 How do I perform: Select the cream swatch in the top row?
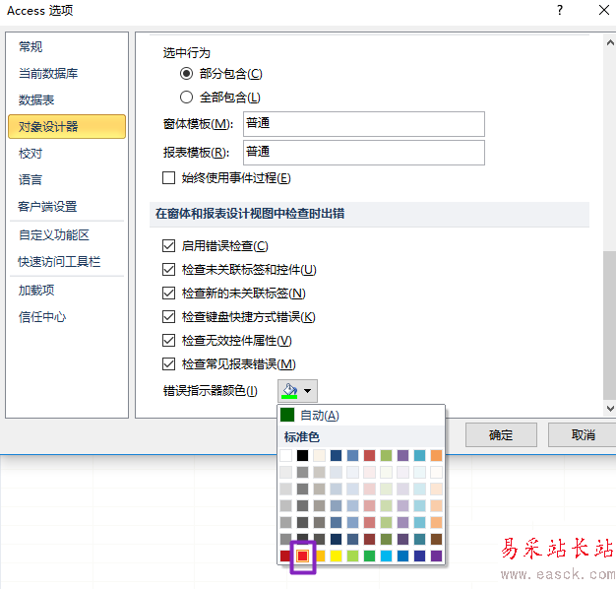(x=320, y=455)
